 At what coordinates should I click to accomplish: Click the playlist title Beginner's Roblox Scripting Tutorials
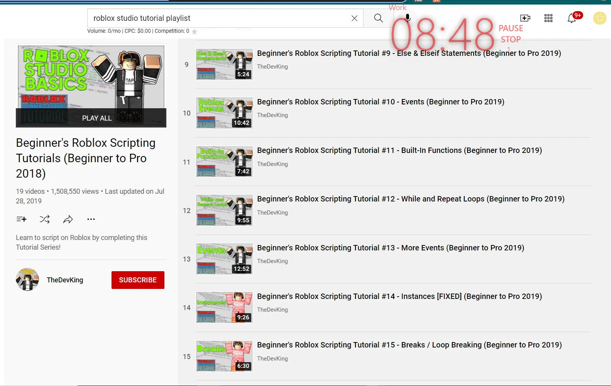86,158
